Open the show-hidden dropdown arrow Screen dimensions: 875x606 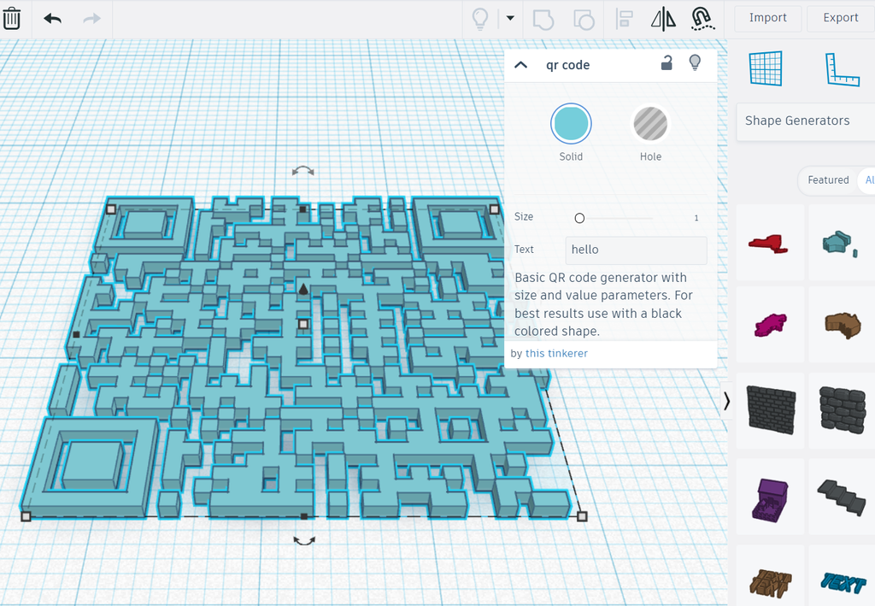click(x=509, y=18)
